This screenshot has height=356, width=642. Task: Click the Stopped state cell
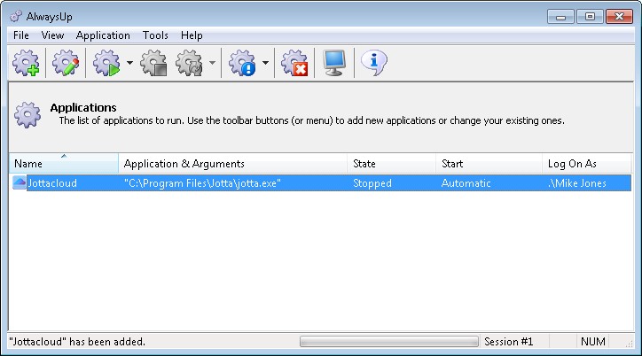[372, 183]
